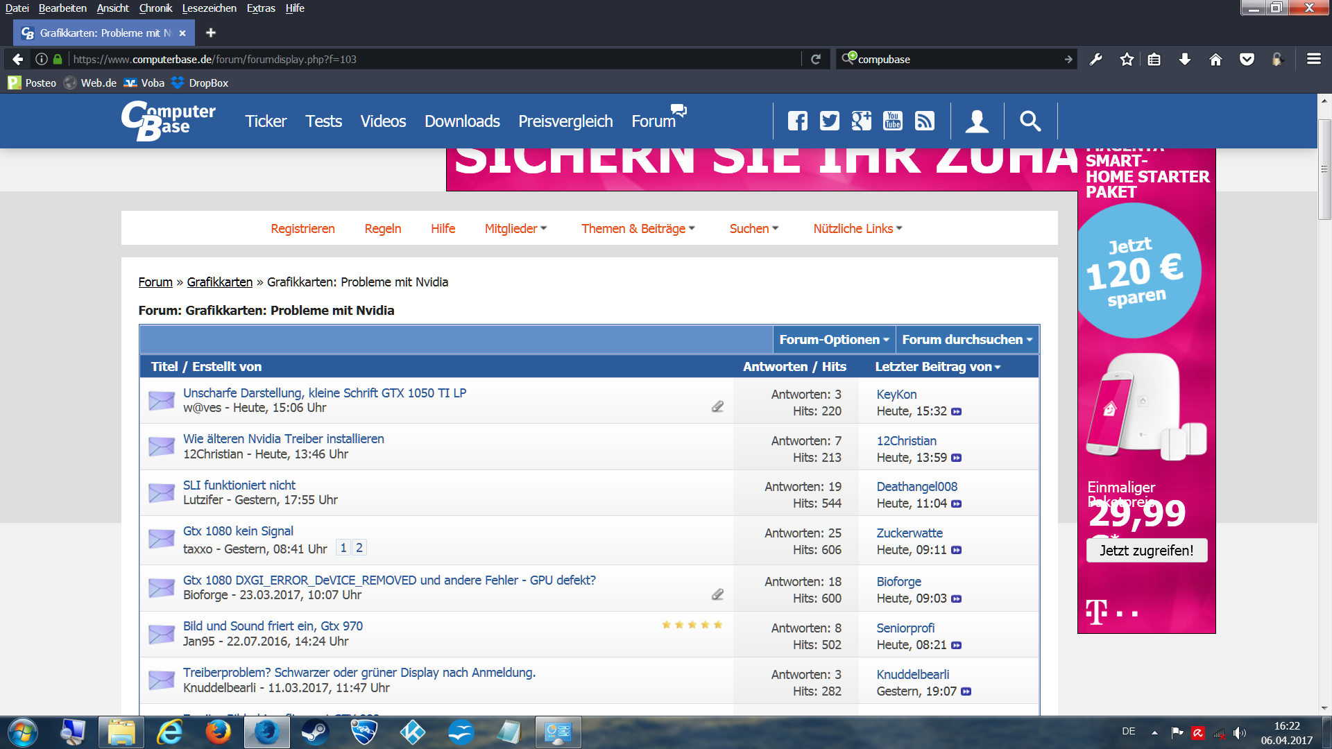Bookmark this page with star icon
The width and height of the screenshot is (1332, 749).
(1127, 60)
